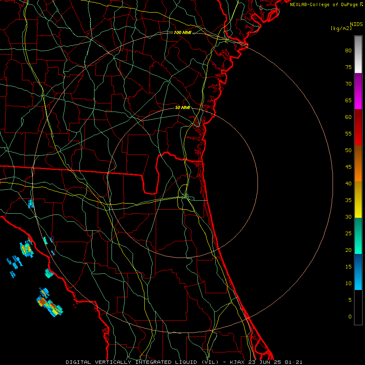Click the NIDS label above the color scale
Image resolution: width=365 pixels, height=365 pixels.
[x=356, y=24]
